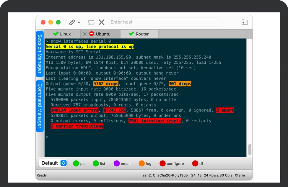Screen dimensions: 288x187
Task: Click the reconnect arrows icon
Action: (91, 22)
